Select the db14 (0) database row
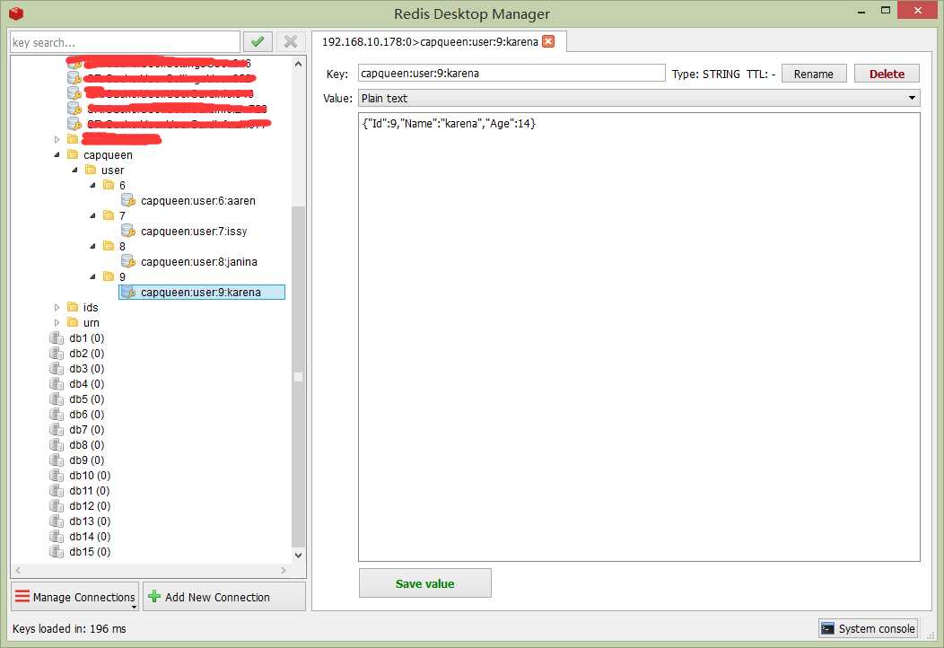 [x=90, y=537]
